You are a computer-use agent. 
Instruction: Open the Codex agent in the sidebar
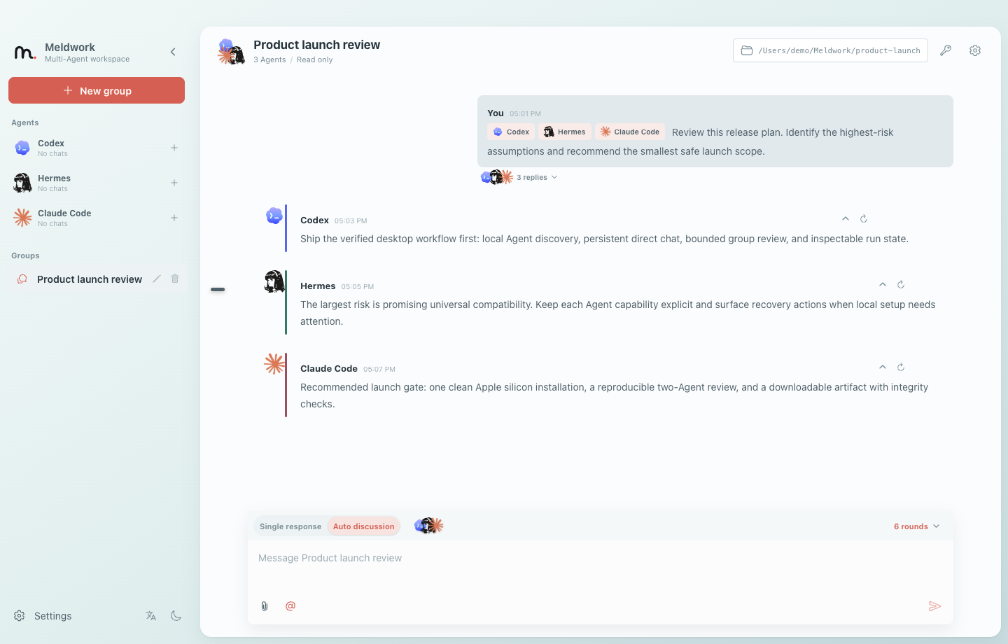[x=97, y=148]
